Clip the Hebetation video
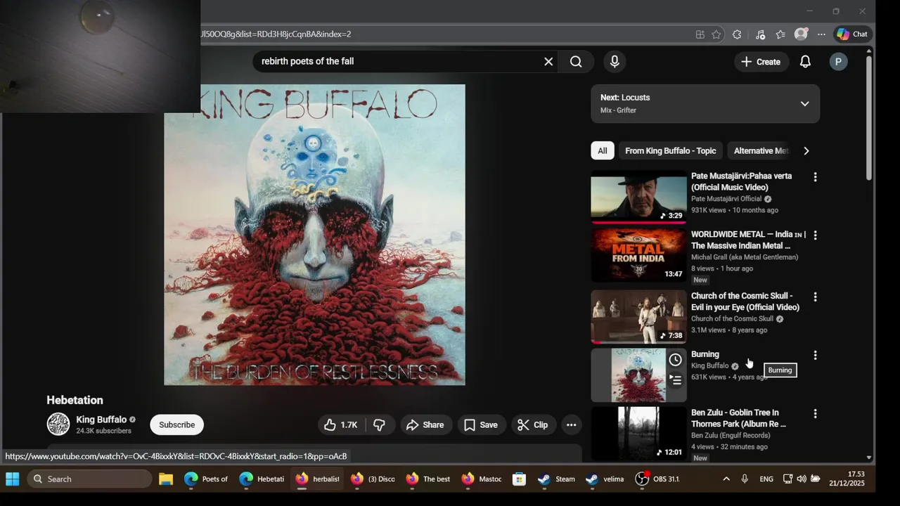Screen dimensions: 900x506 tap(532, 424)
